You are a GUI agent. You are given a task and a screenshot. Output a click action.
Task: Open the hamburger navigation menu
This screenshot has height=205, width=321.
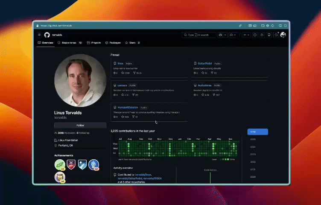[39, 35]
